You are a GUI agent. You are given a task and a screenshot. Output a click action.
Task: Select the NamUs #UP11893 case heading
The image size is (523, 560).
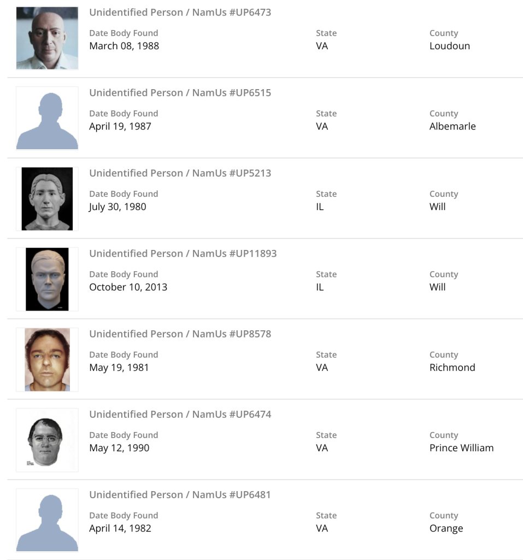click(x=183, y=254)
